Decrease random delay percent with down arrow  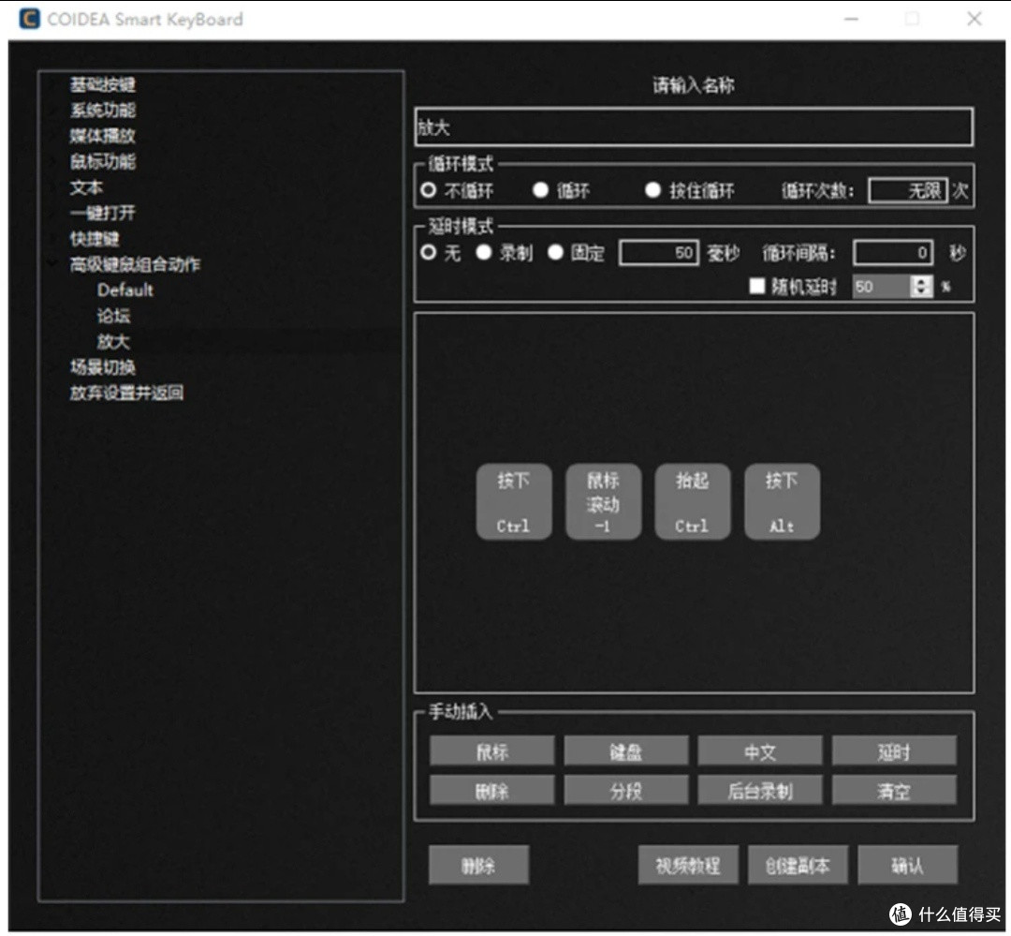[x=922, y=291]
